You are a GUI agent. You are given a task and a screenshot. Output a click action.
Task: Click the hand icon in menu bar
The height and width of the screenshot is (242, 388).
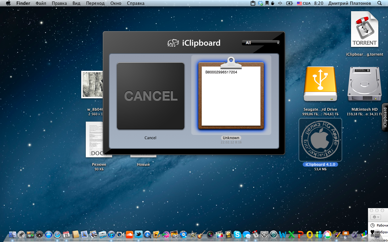point(273,3)
